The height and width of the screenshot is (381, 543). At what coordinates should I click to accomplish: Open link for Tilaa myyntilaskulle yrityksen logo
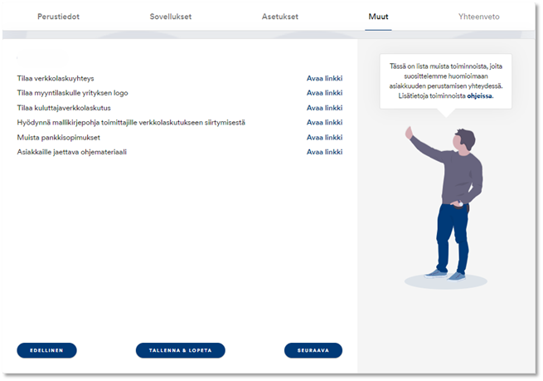324,93
